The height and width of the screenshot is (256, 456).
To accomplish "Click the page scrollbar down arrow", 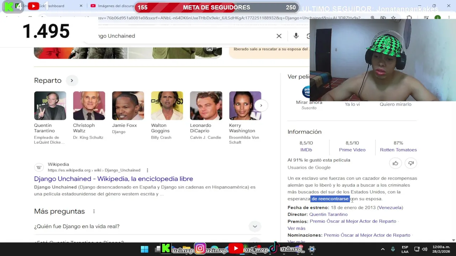I will [x=454, y=240].
